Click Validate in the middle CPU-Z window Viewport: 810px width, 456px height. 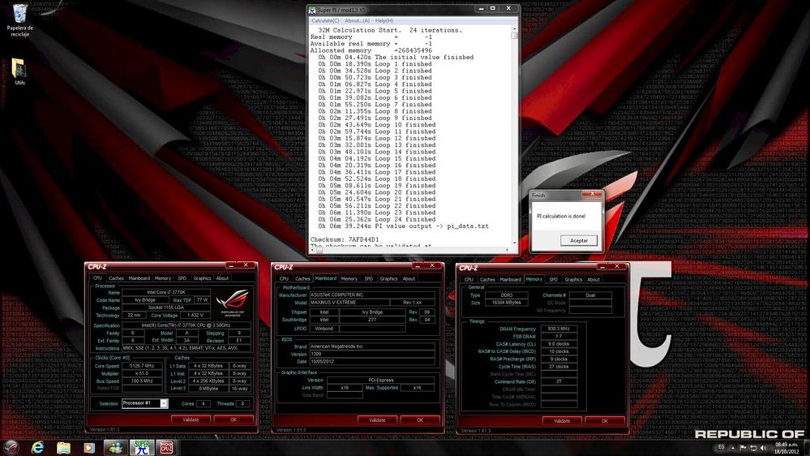(x=377, y=420)
